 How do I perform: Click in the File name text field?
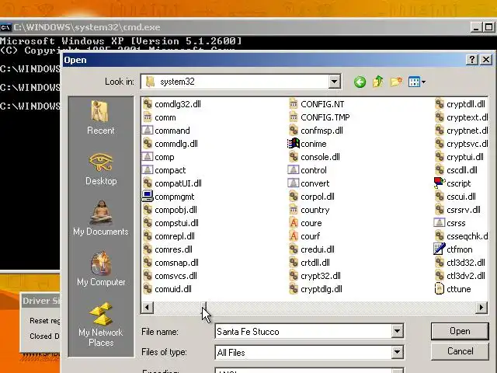click(x=304, y=332)
